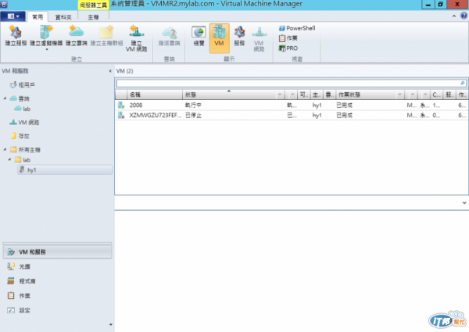Switch to the 常用 (Home) ribbon tab
The height and width of the screenshot is (332, 469).
click(x=38, y=17)
